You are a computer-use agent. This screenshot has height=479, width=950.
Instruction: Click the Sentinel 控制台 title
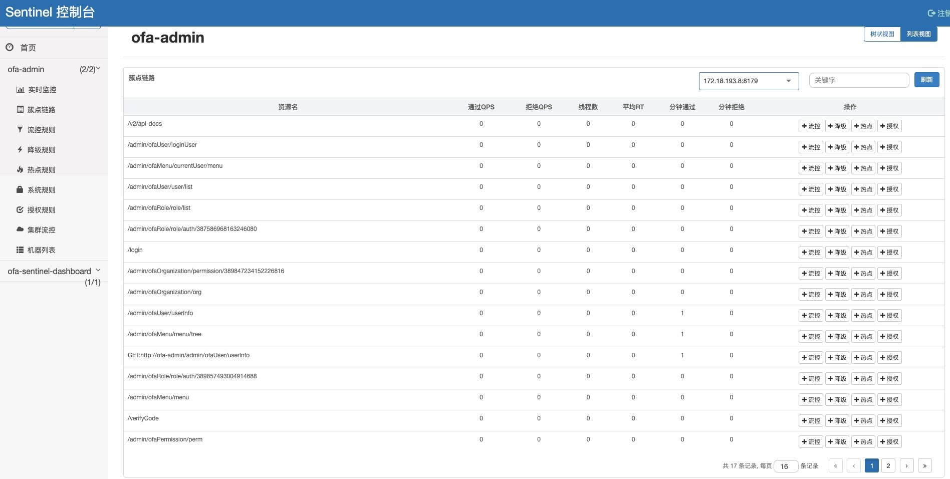tap(50, 12)
